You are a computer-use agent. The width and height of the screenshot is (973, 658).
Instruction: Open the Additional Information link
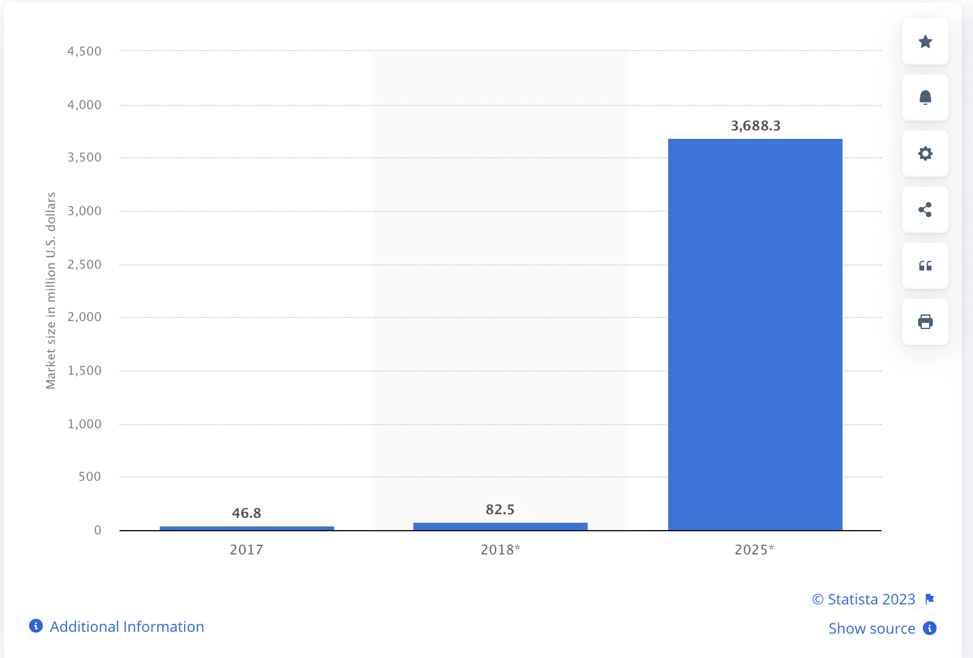[127, 627]
